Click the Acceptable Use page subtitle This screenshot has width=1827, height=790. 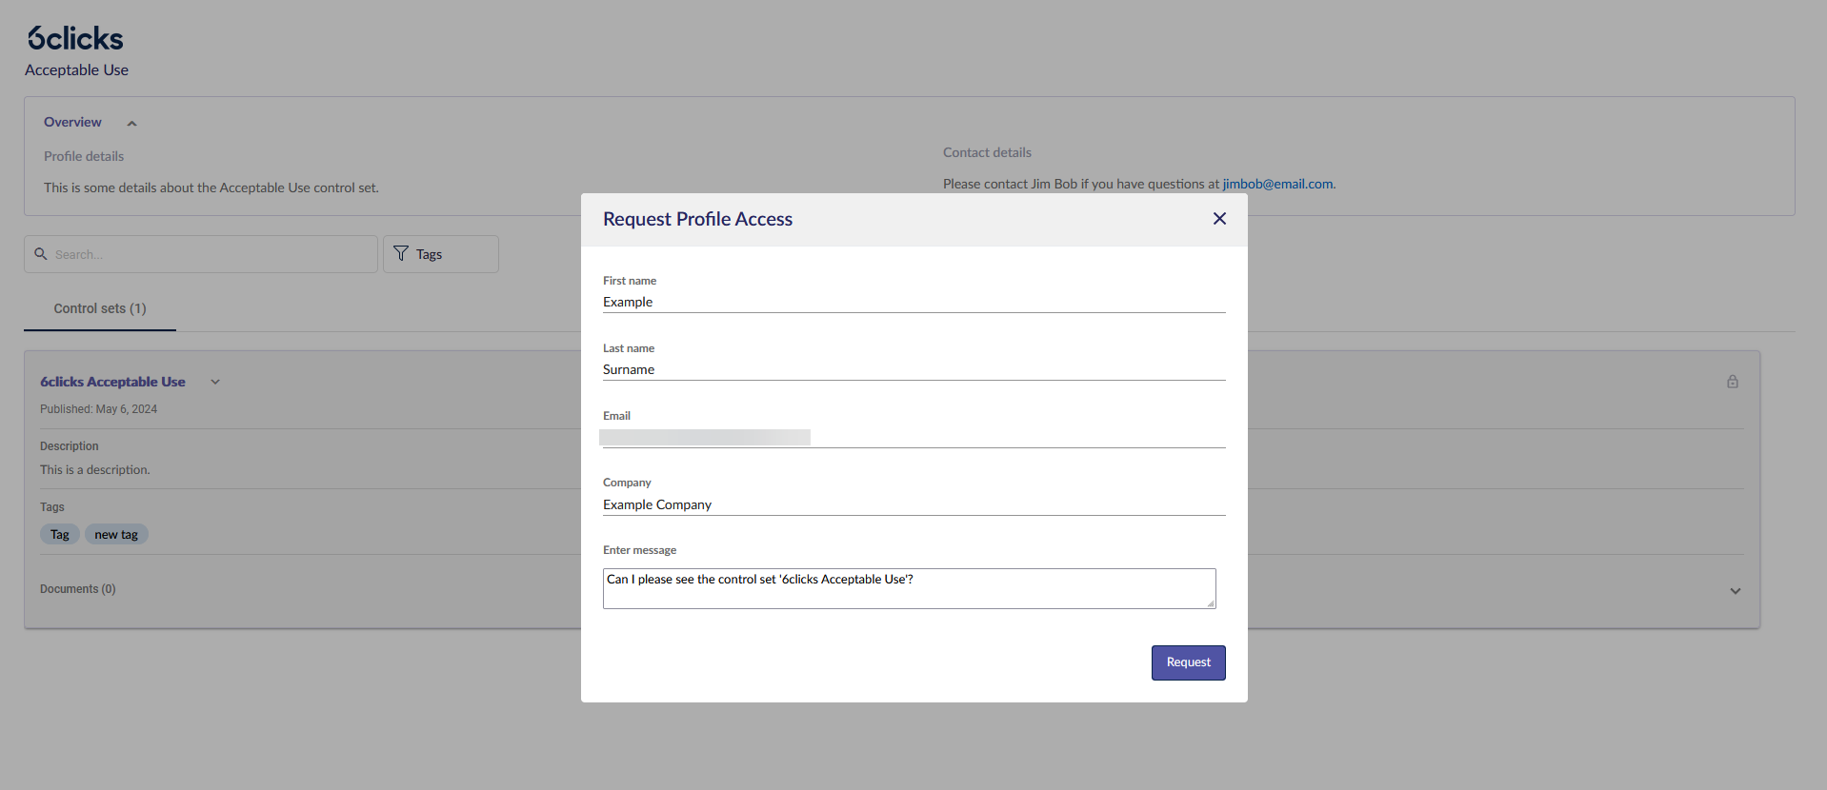(x=76, y=70)
